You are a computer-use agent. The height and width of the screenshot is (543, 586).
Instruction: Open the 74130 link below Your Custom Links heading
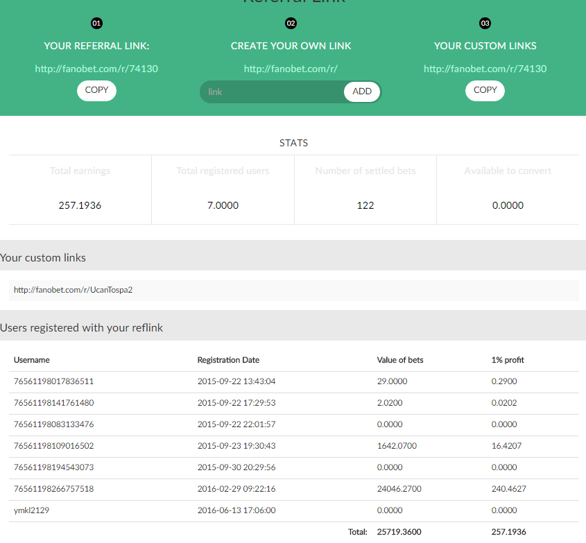485,69
